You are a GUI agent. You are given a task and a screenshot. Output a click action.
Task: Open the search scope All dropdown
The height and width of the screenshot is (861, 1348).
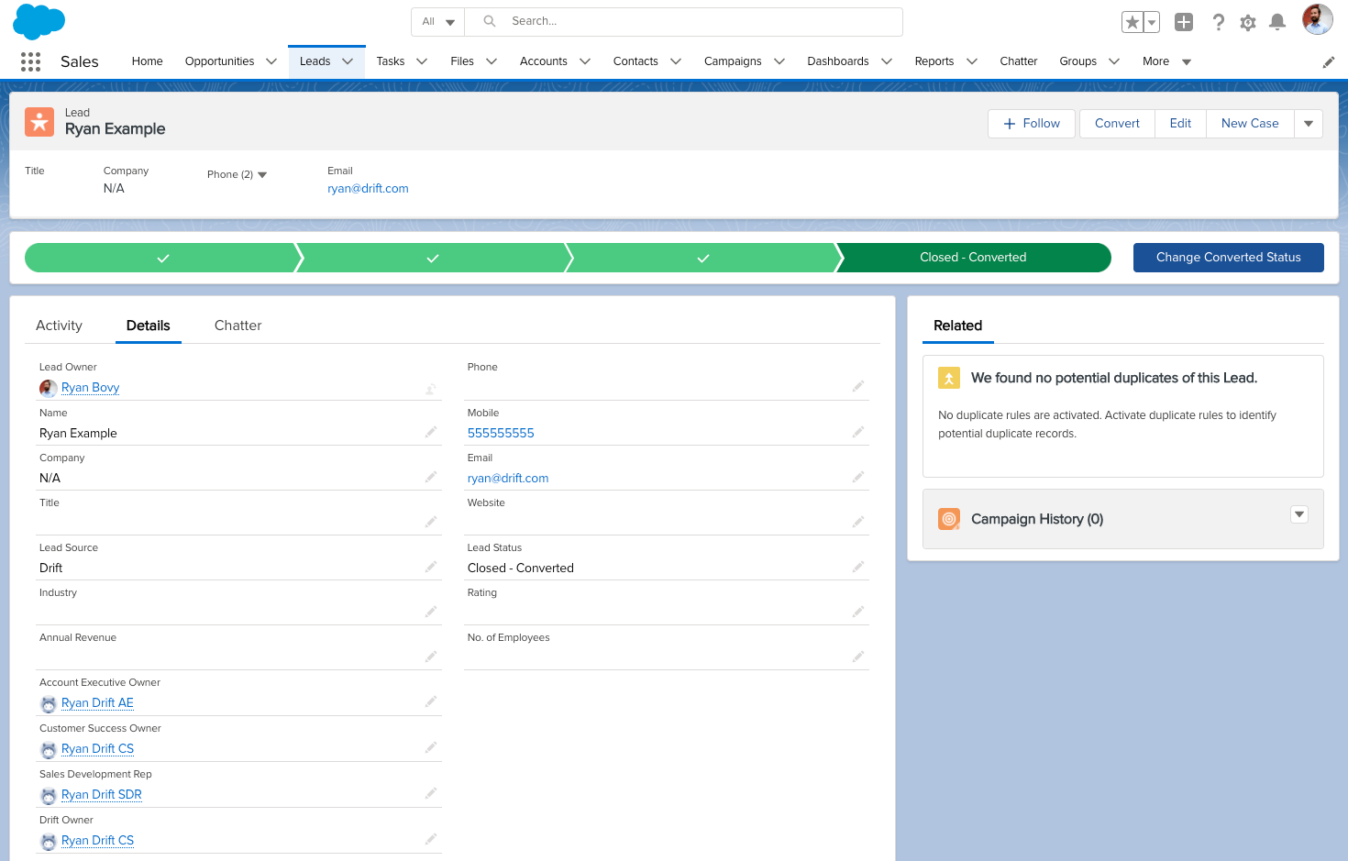438,22
